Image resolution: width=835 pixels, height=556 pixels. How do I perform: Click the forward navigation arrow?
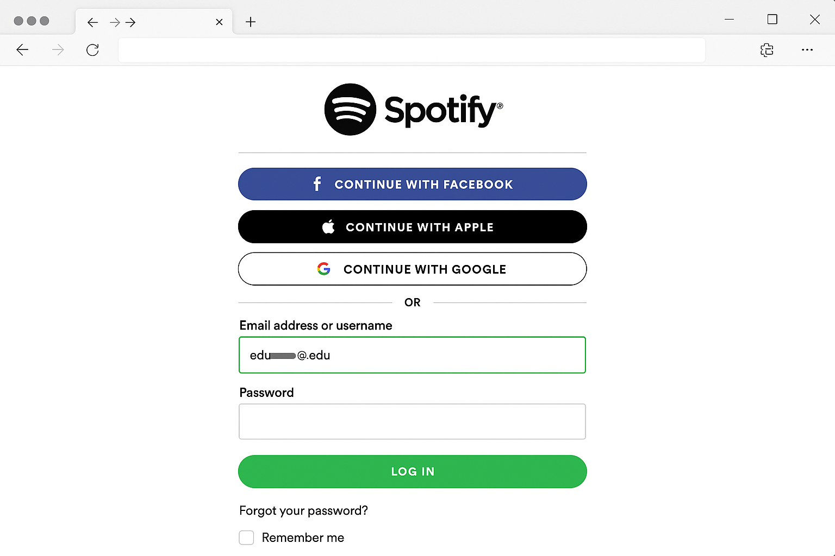coord(58,49)
